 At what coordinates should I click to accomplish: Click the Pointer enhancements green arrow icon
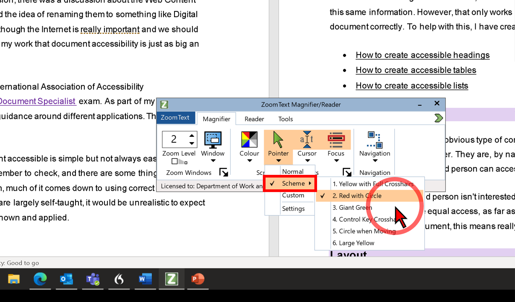point(278,139)
